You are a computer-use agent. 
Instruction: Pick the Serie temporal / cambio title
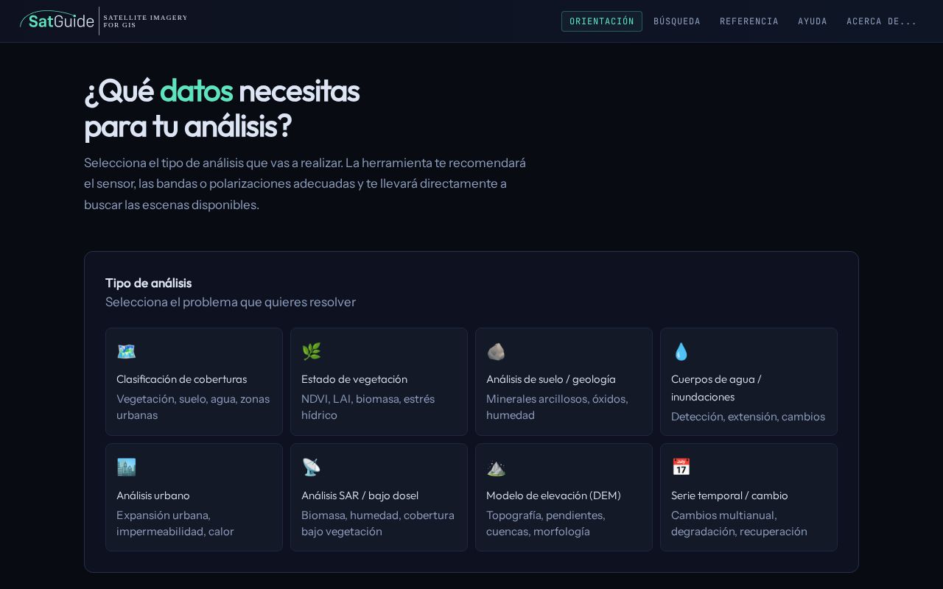coord(729,495)
